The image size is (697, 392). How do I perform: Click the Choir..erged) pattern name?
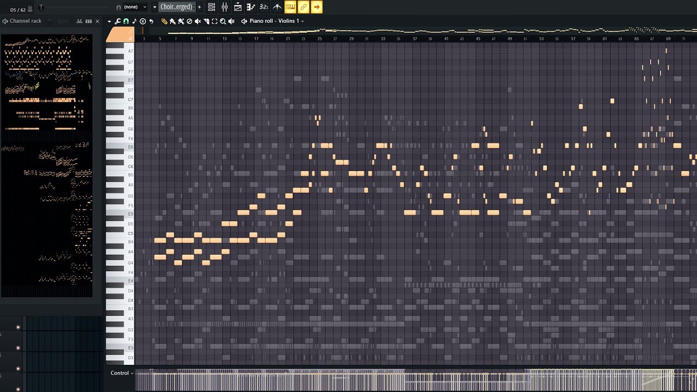pos(176,7)
